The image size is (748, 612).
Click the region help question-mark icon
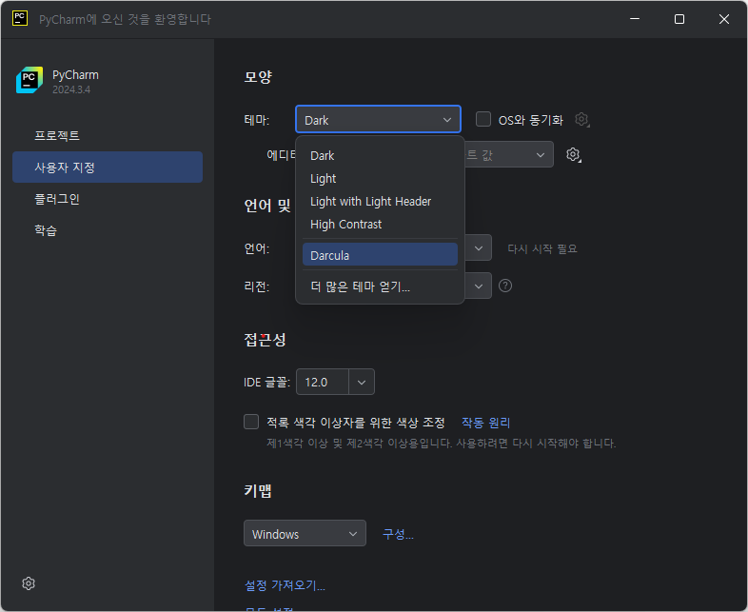click(505, 286)
